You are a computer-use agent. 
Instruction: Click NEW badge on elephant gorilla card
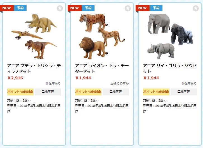[x=143, y=8]
